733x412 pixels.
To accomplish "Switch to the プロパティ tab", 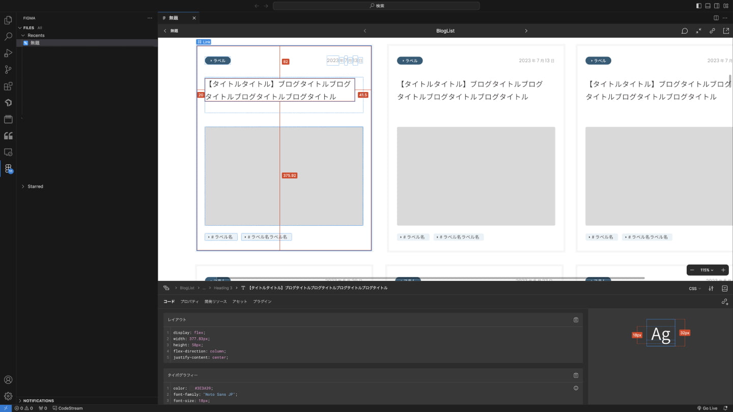I will coord(189,302).
